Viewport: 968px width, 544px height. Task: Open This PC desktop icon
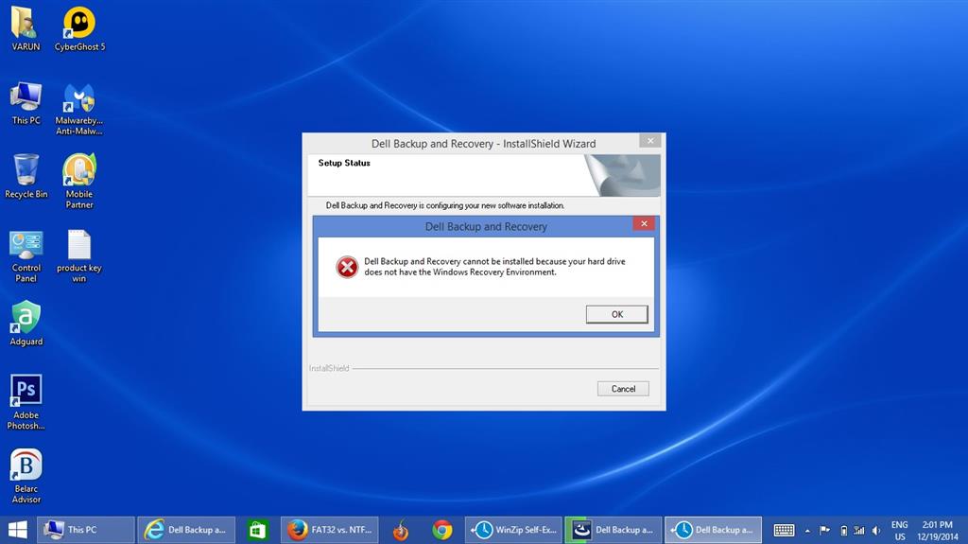26,103
